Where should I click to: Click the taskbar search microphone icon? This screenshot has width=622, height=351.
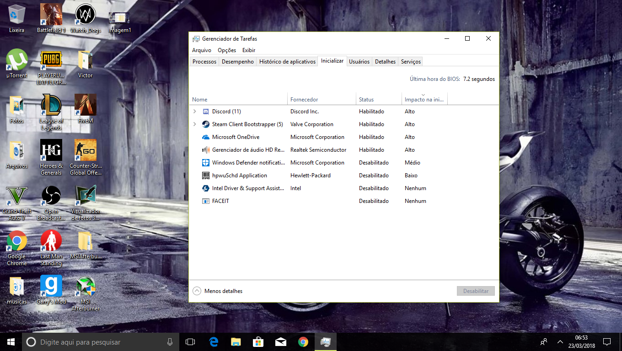click(x=170, y=342)
